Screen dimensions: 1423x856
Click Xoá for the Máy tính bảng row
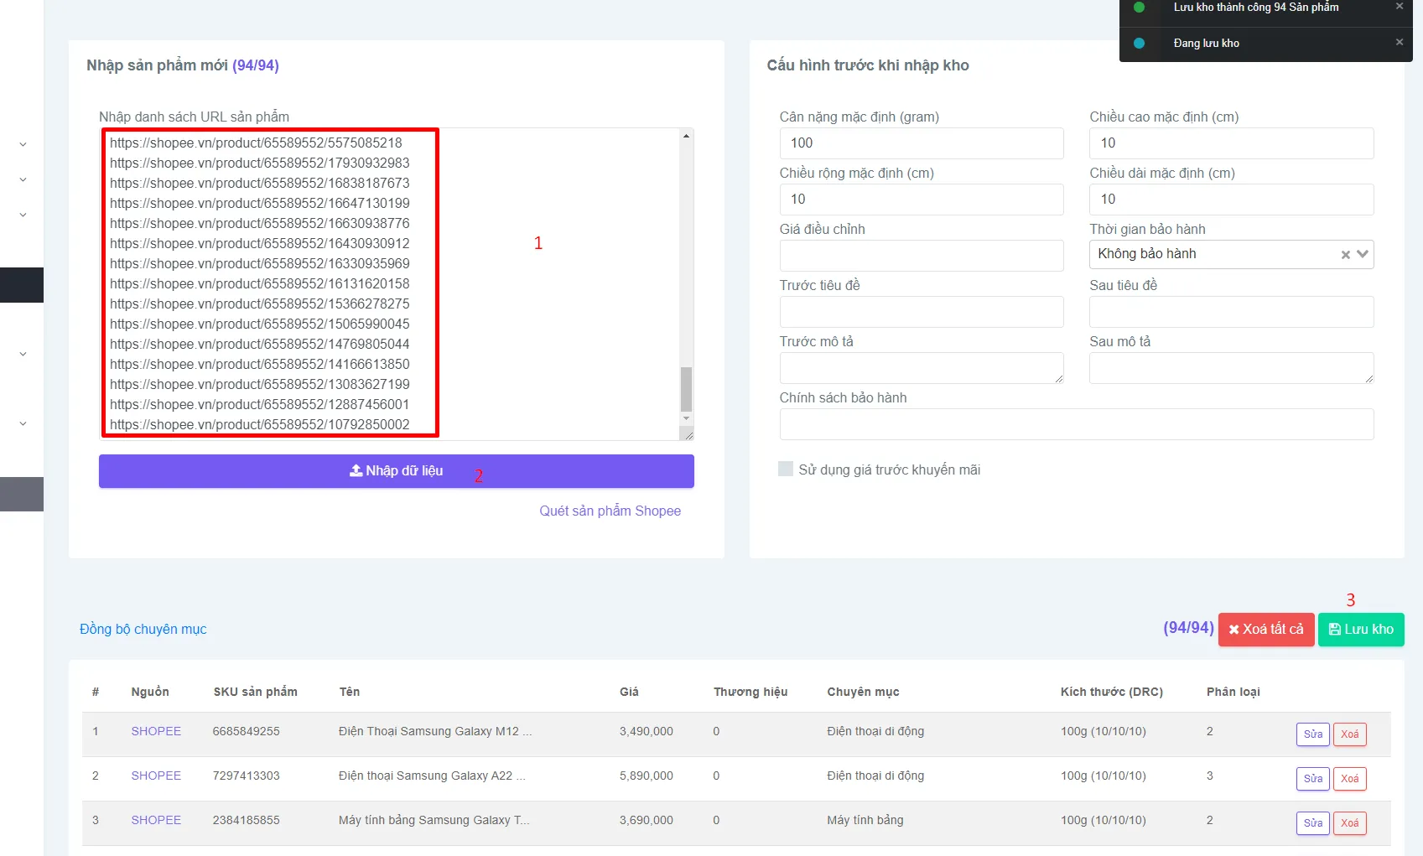coord(1350,823)
